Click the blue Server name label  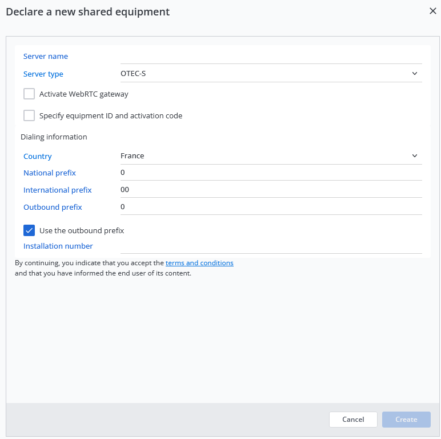coord(46,56)
